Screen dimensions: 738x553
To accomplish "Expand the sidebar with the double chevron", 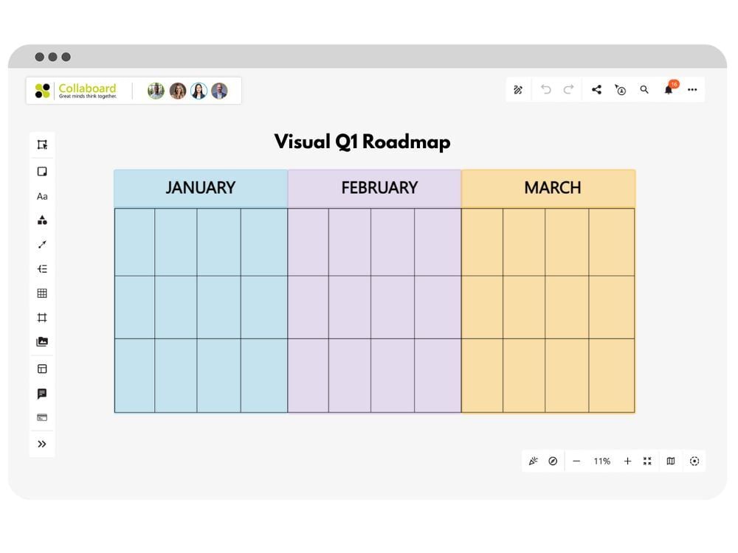I will (42, 443).
